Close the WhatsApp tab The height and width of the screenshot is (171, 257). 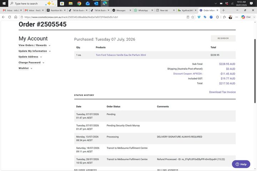pos(152,10)
